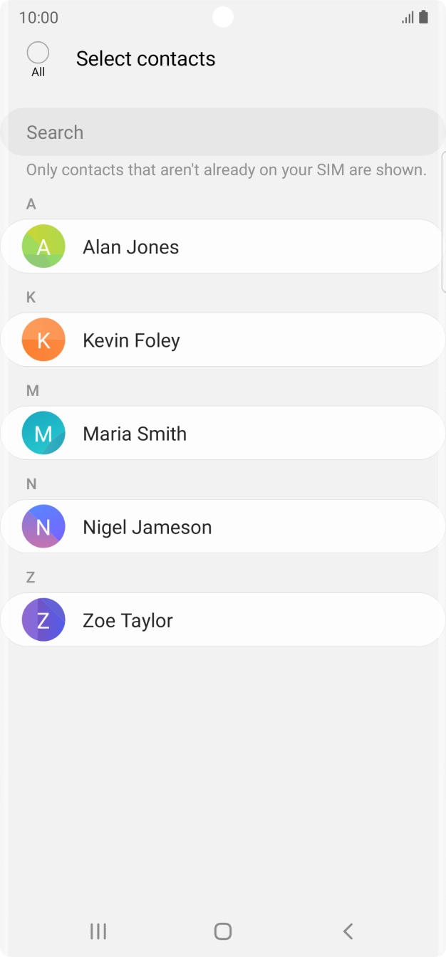Tap the Z section header letter
Image resolution: width=446 pixels, height=957 pixels.
(31, 577)
